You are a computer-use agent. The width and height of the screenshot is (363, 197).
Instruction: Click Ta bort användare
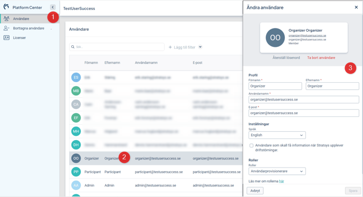pos(321,57)
